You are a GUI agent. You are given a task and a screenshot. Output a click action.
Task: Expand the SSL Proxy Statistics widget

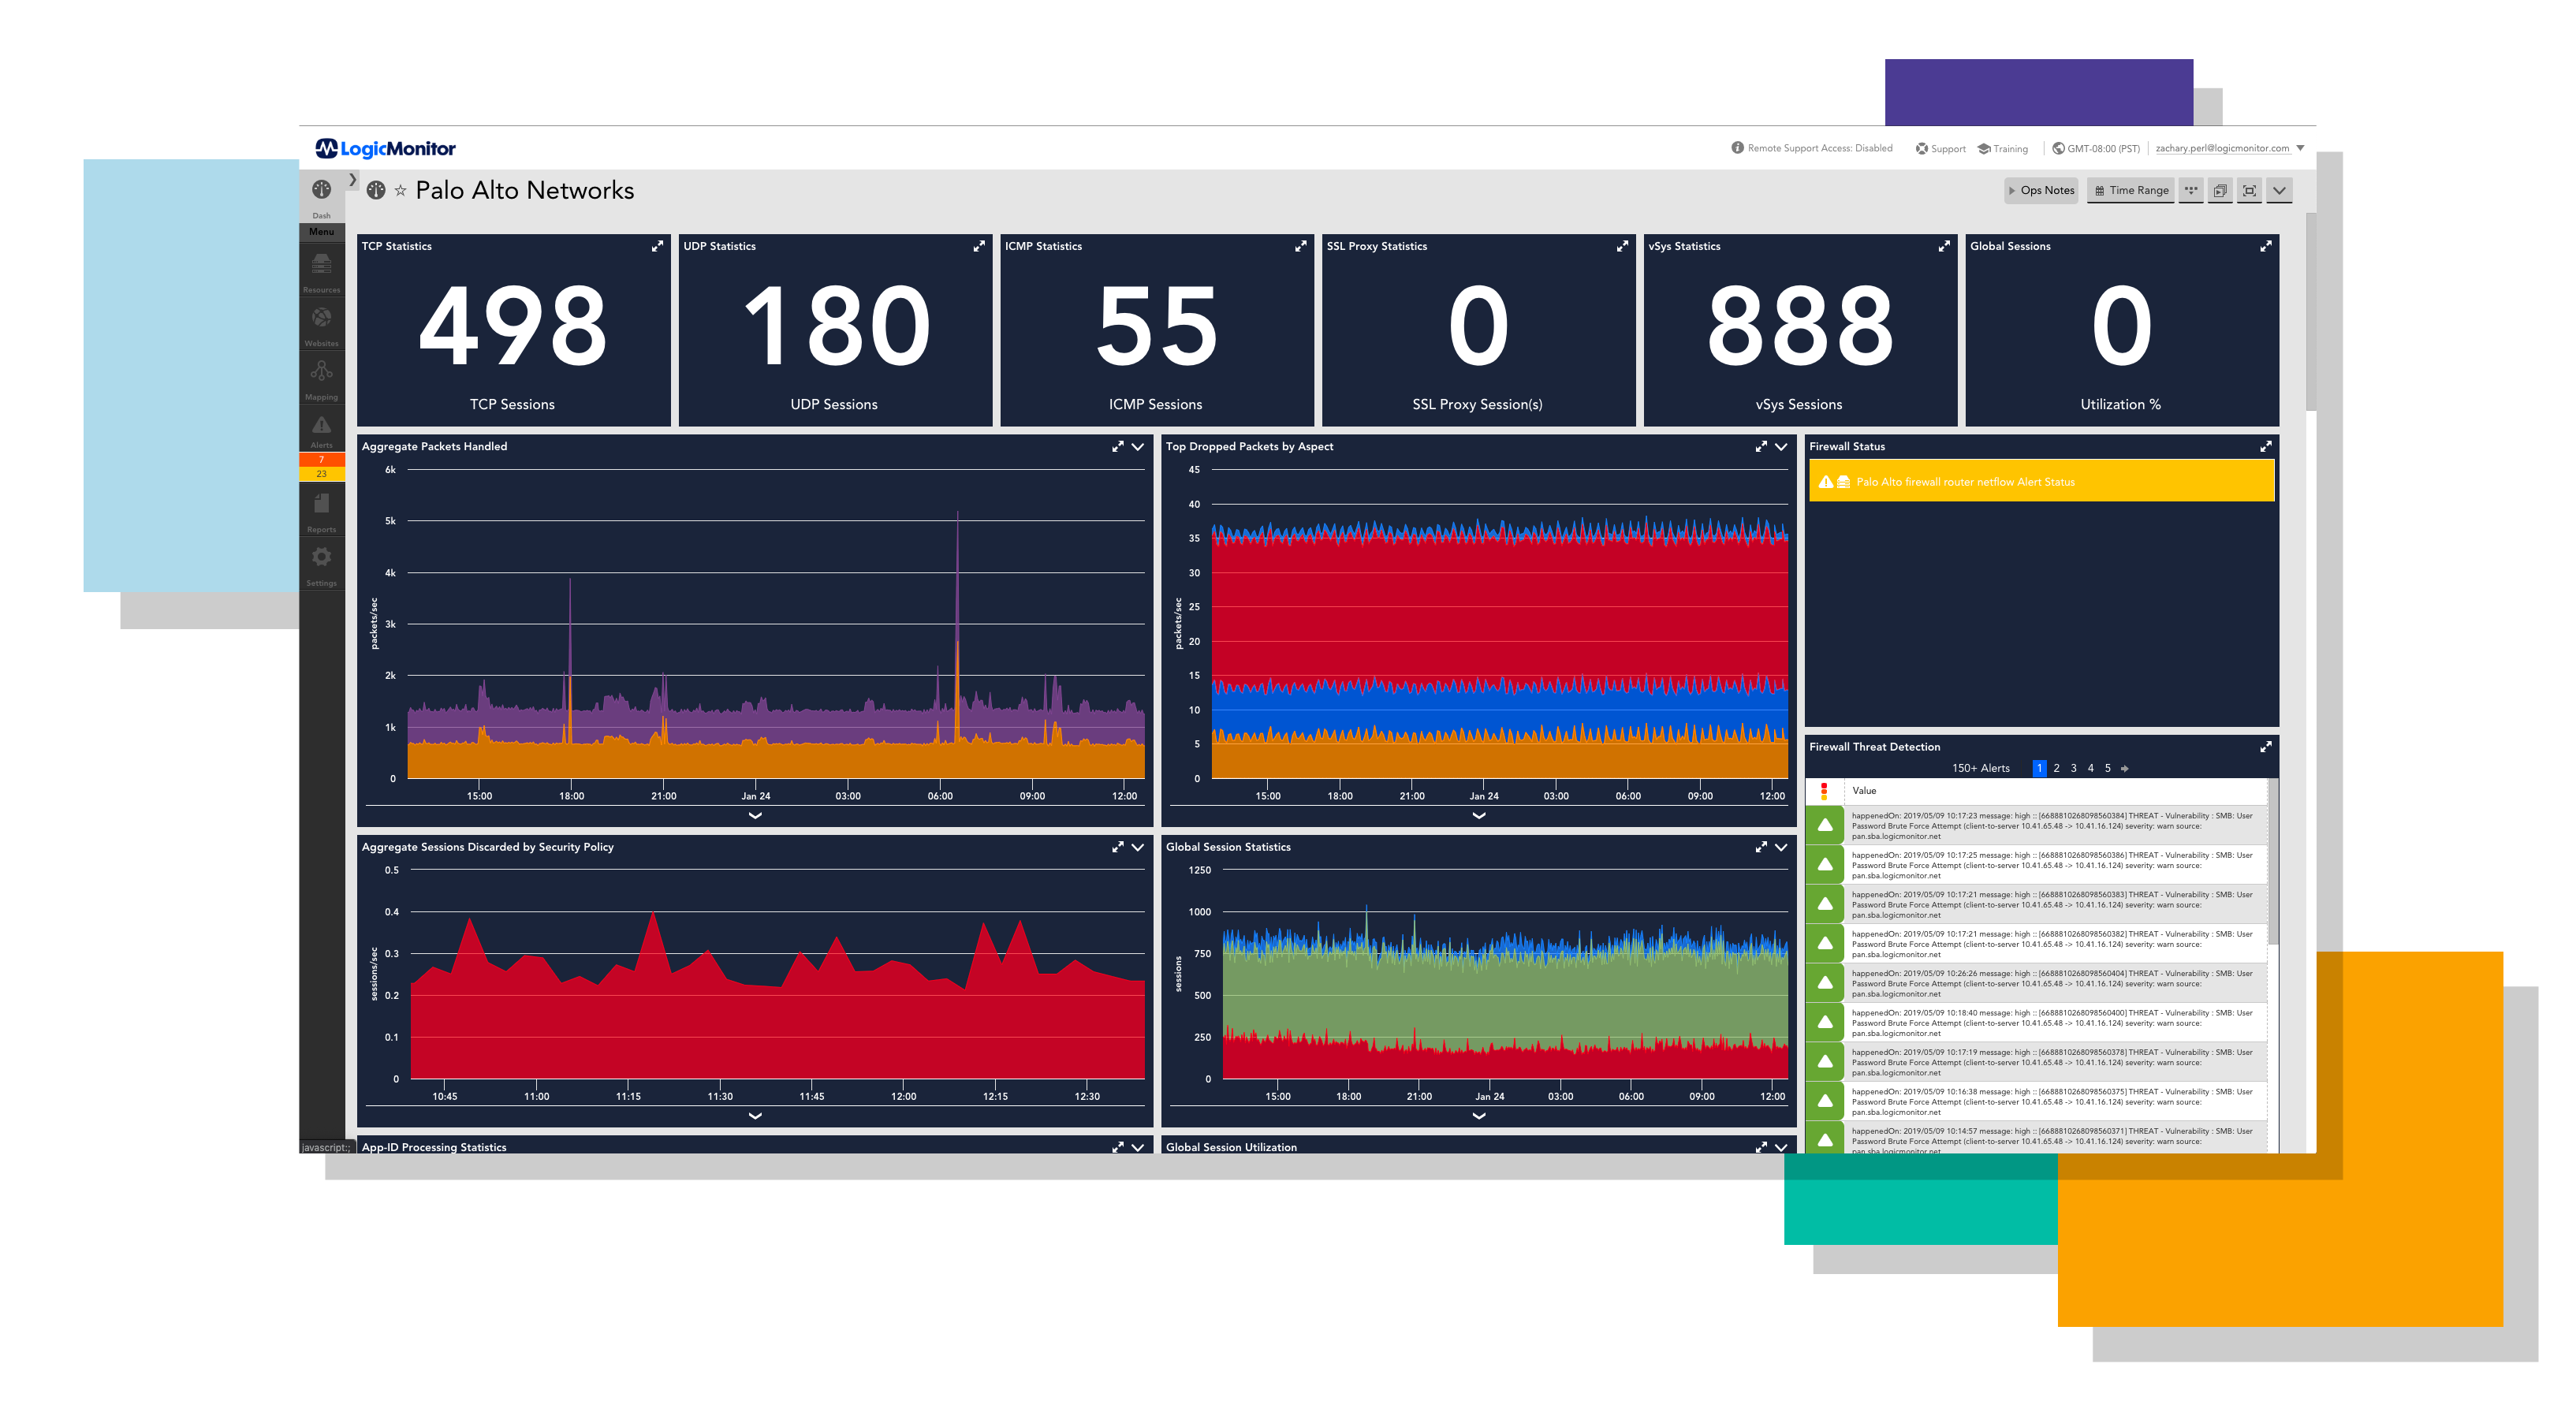pyautogui.click(x=1622, y=246)
